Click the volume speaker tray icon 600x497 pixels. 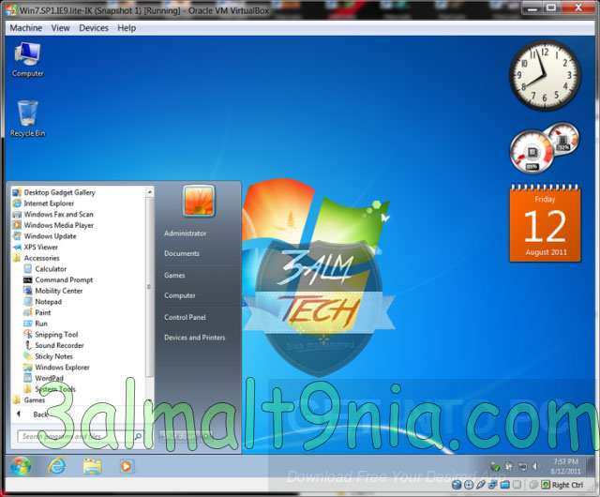(x=536, y=466)
